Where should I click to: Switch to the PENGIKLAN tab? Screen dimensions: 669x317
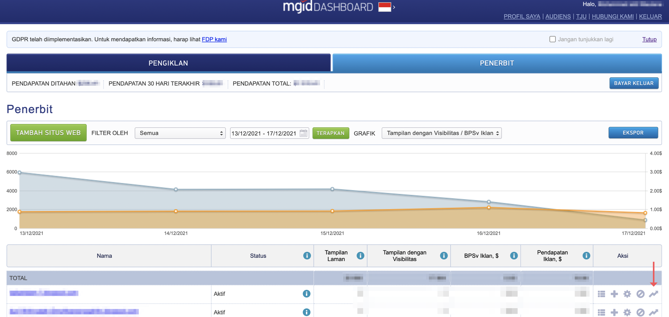[168, 63]
